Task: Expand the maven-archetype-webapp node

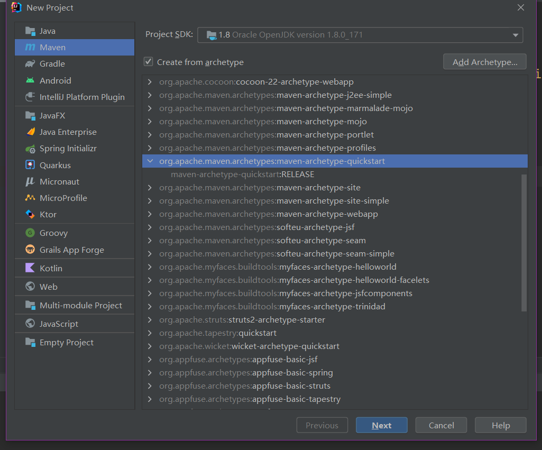Action: [x=150, y=214]
